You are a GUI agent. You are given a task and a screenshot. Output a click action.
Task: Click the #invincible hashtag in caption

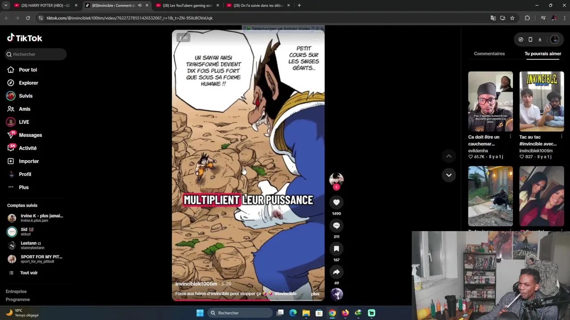pyautogui.click(x=285, y=294)
